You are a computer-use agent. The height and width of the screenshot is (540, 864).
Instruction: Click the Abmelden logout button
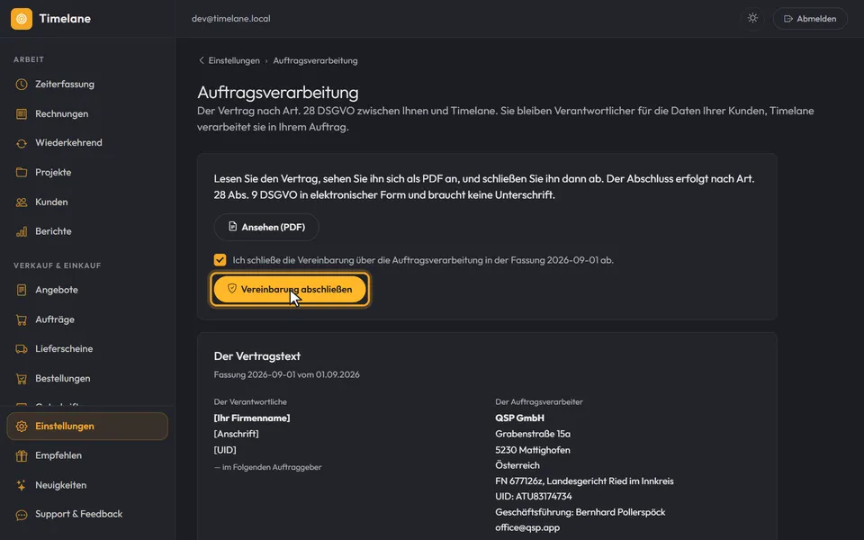[810, 19]
